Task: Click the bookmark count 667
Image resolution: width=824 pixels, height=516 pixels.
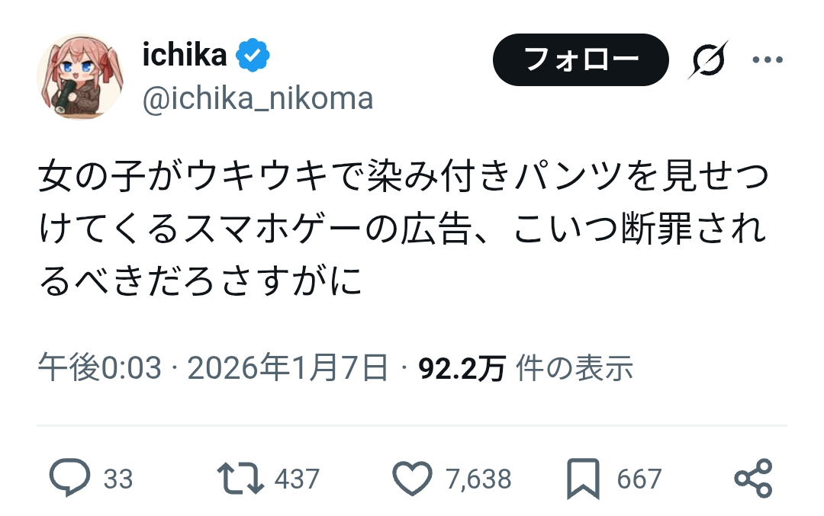Action: point(639,479)
